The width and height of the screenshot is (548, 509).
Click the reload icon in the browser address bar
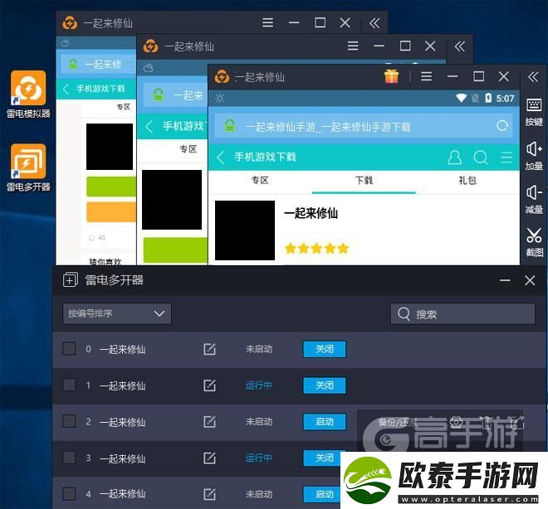pyautogui.click(x=502, y=126)
